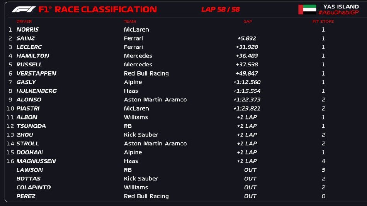
Task: Select the PIT STOPS column header
Action: pos(323,22)
